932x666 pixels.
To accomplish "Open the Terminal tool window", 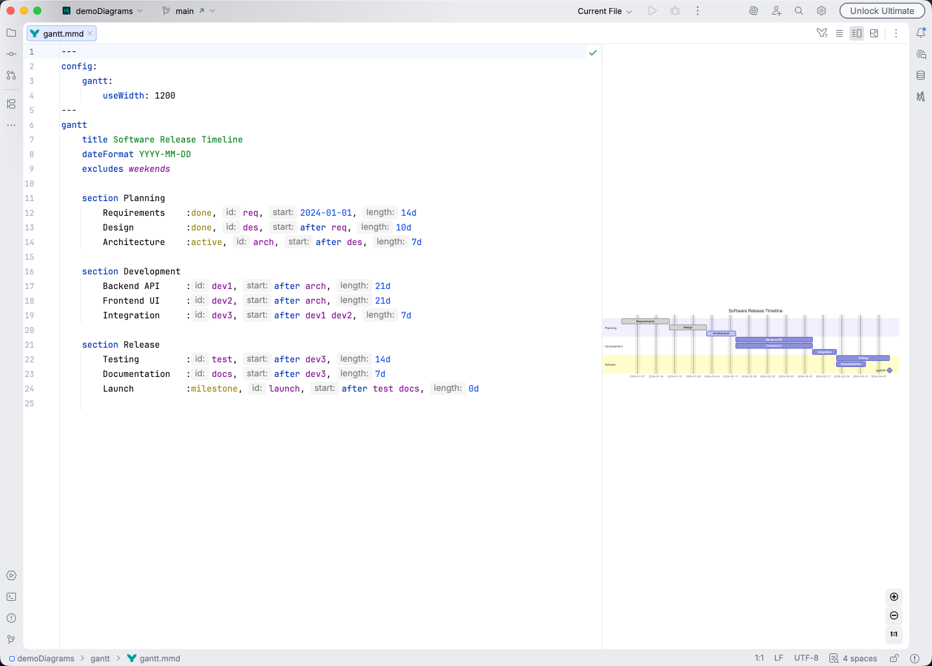I will (11, 597).
